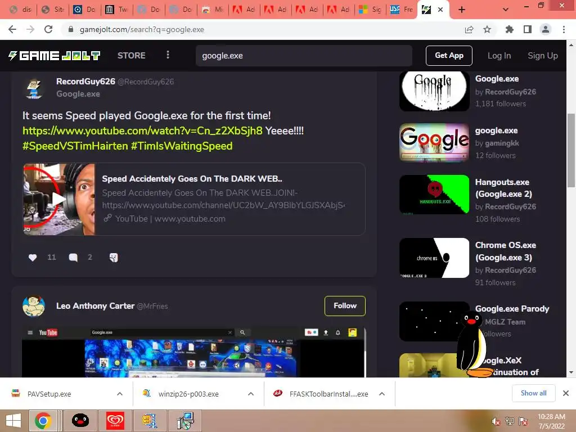Expand options for PAVSetup.exe download
This screenshot has width=576, height=432.
[120, 394]
